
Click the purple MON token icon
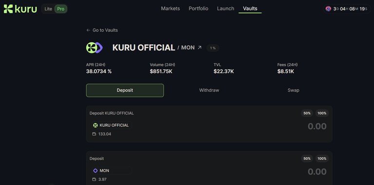(x=95, y=171)
